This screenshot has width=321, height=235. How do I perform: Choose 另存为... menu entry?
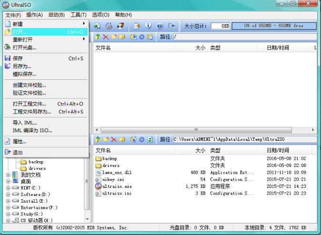46,66
